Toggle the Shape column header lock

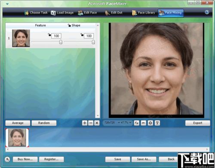69,25
